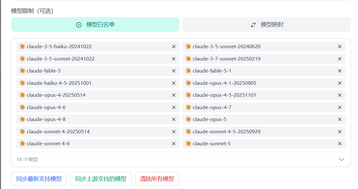Switch to 模型映射 tab
Image resolution: width=358 pixels, height=189 pixels.
pyautogui.click(x=267, y=24)
